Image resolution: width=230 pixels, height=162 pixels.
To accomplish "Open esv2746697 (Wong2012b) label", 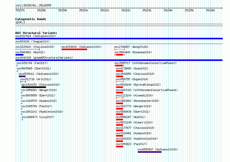I will point(131,47).
